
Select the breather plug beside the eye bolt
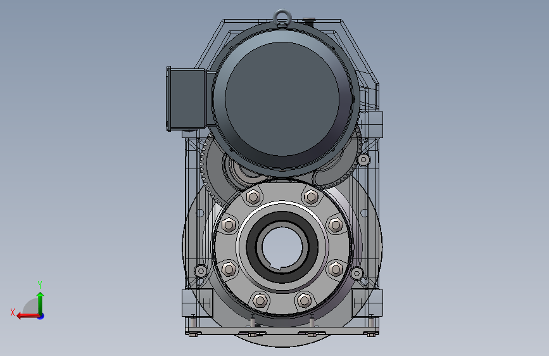point(308,21)
